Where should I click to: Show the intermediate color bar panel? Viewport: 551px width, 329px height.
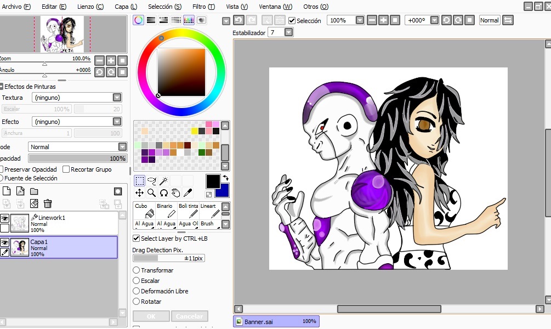pos(177,20)
